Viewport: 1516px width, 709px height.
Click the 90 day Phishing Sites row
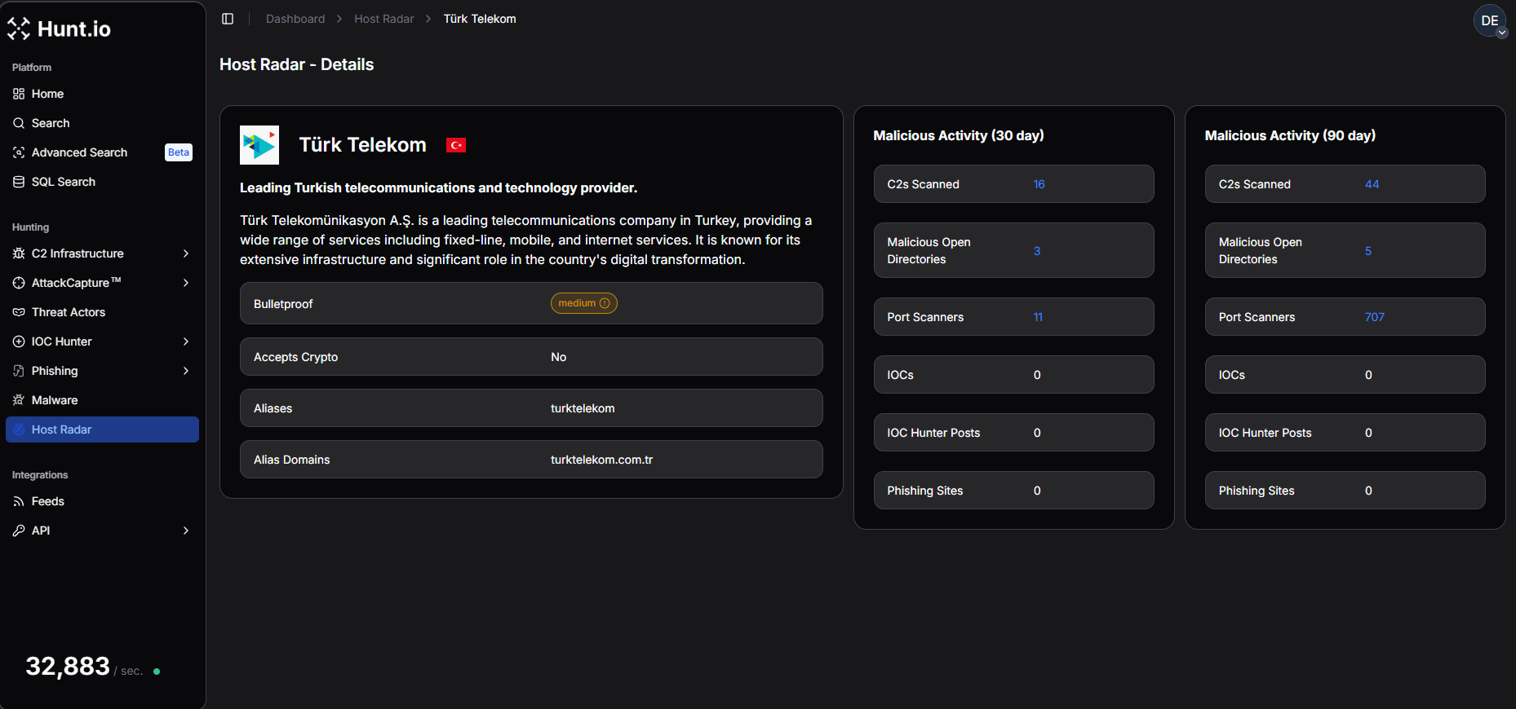click(x=1345, y=491)
